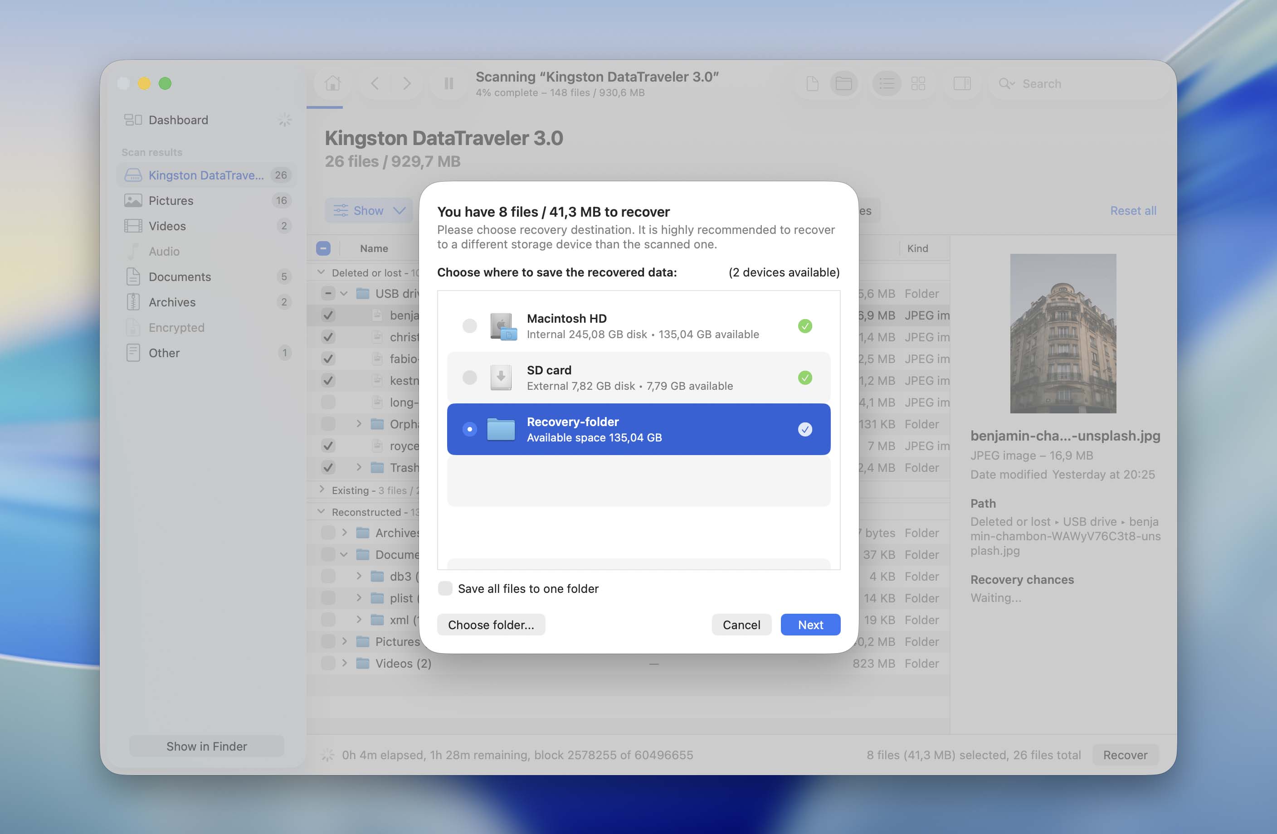
Task: Click the Dashboard loading spinner icon
Action: tap(284, 120)
